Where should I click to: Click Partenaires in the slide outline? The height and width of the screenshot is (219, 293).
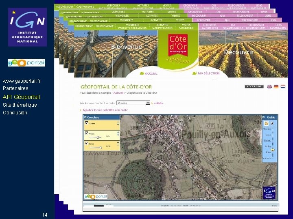click(15, 88)
